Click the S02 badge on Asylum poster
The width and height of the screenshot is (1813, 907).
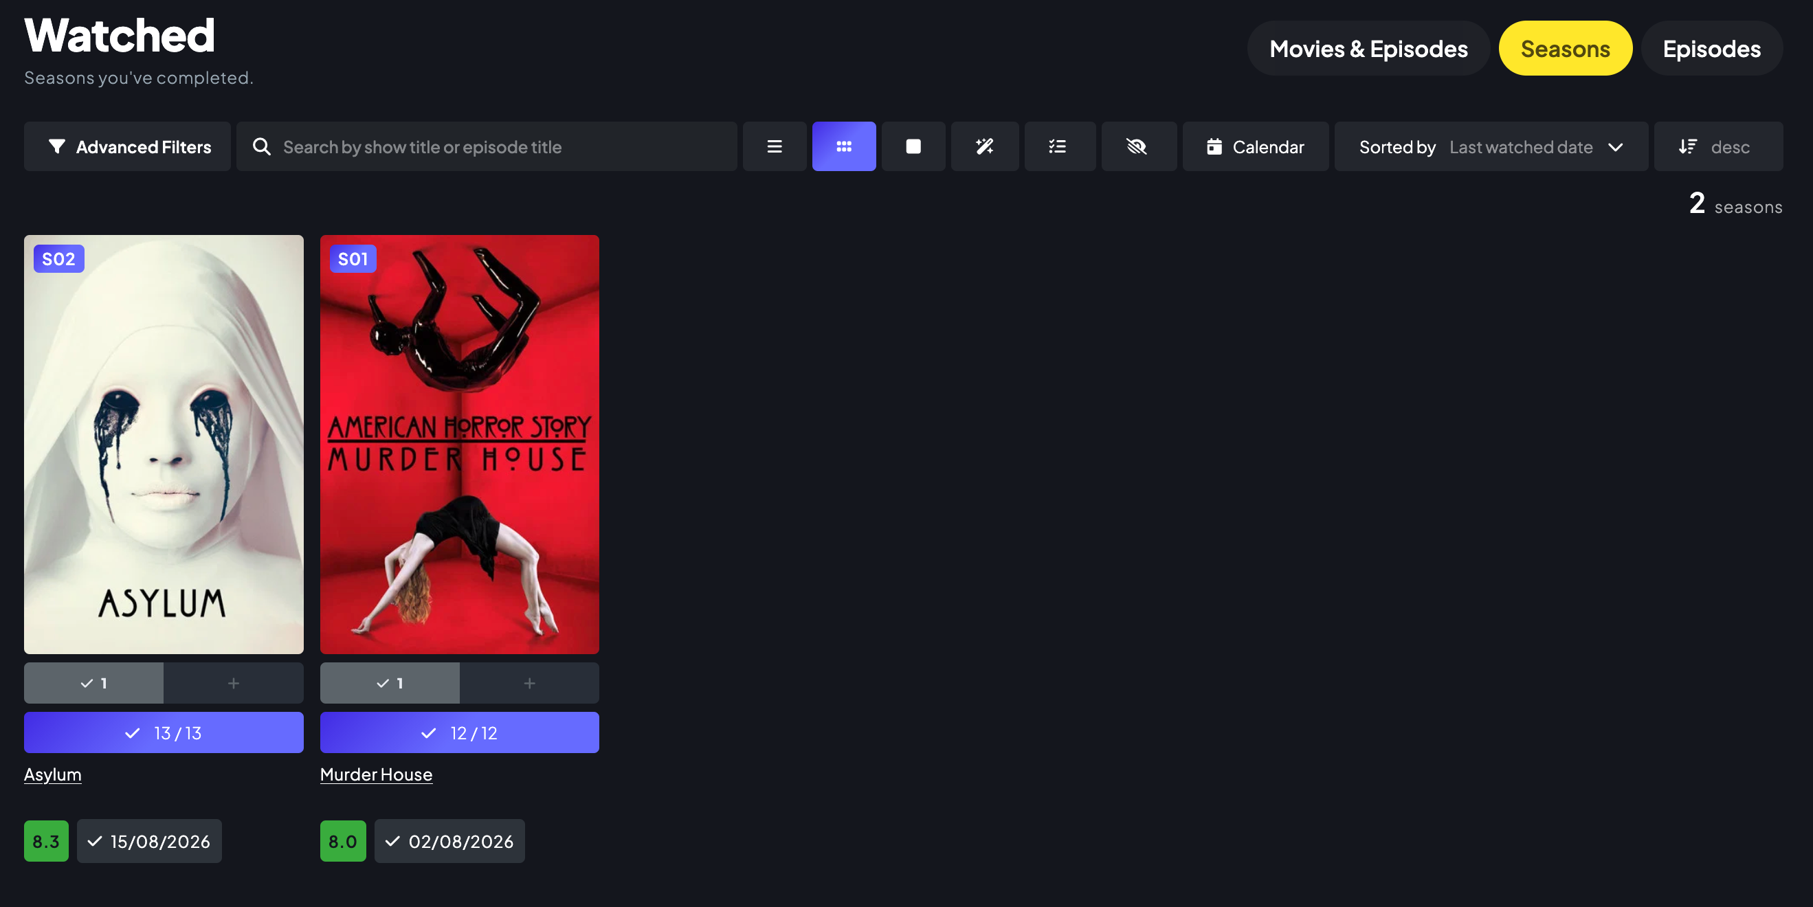pyautogui.click(x=59, y=259)
